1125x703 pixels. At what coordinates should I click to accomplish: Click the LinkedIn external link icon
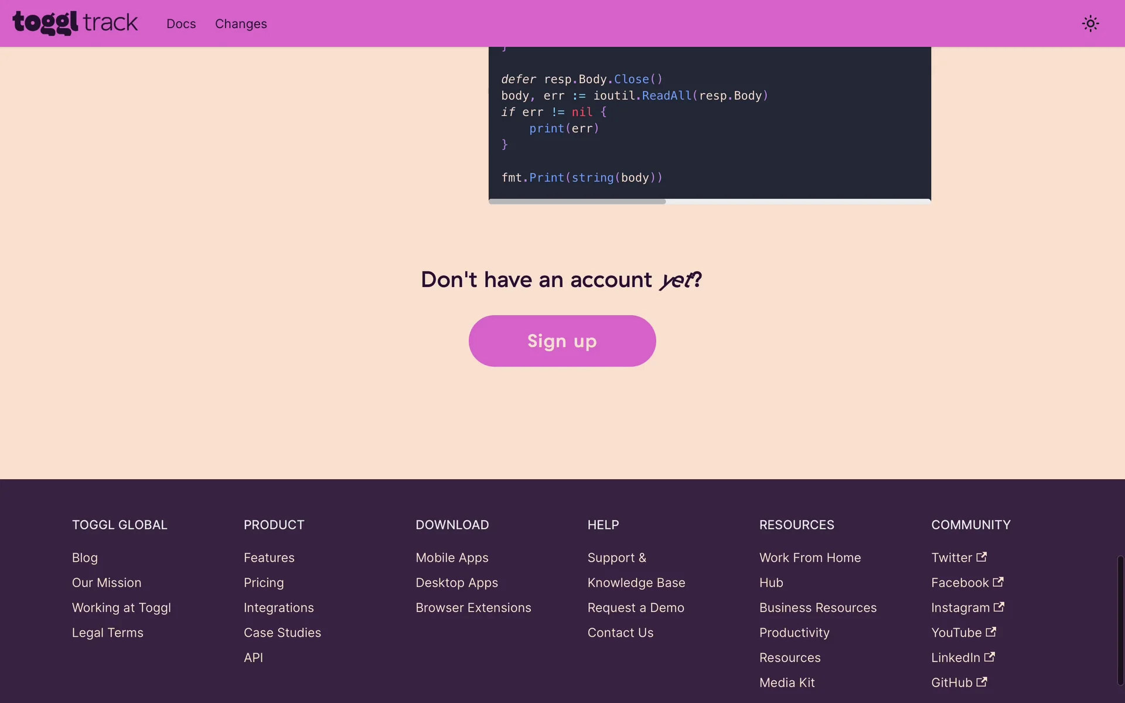(x=989, y=657)
